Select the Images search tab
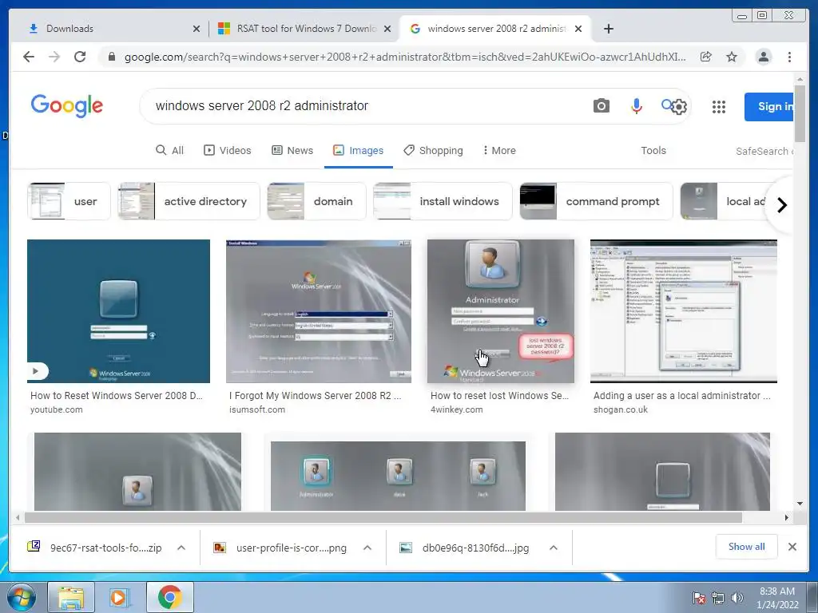The height and width of the screenshot is (613, 818). click(358, 150)
